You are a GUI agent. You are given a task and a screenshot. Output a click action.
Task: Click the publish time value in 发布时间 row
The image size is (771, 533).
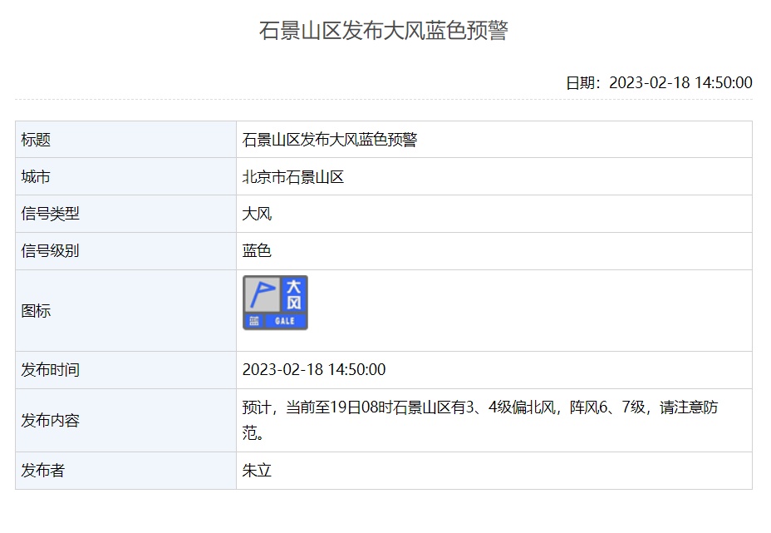click(313, 370)
